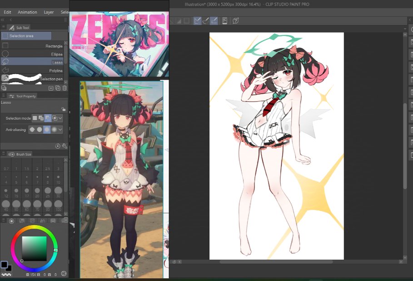
Task: Click the hue ring on the color wheel
Action: (x=34, y=227)
